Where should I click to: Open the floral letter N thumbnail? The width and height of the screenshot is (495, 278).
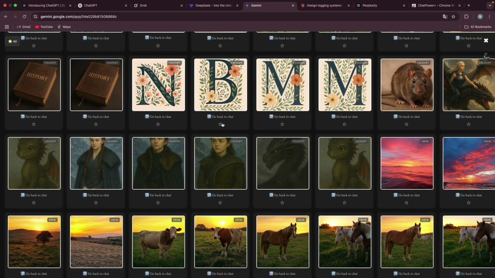pos(159,85)
